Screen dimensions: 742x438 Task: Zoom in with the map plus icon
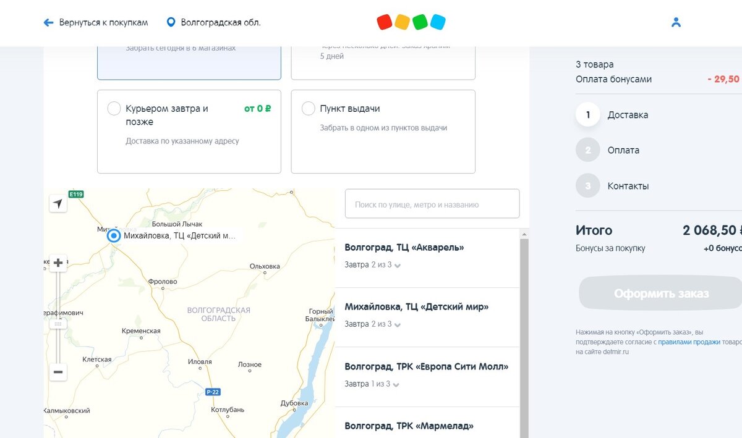(57, 263)
